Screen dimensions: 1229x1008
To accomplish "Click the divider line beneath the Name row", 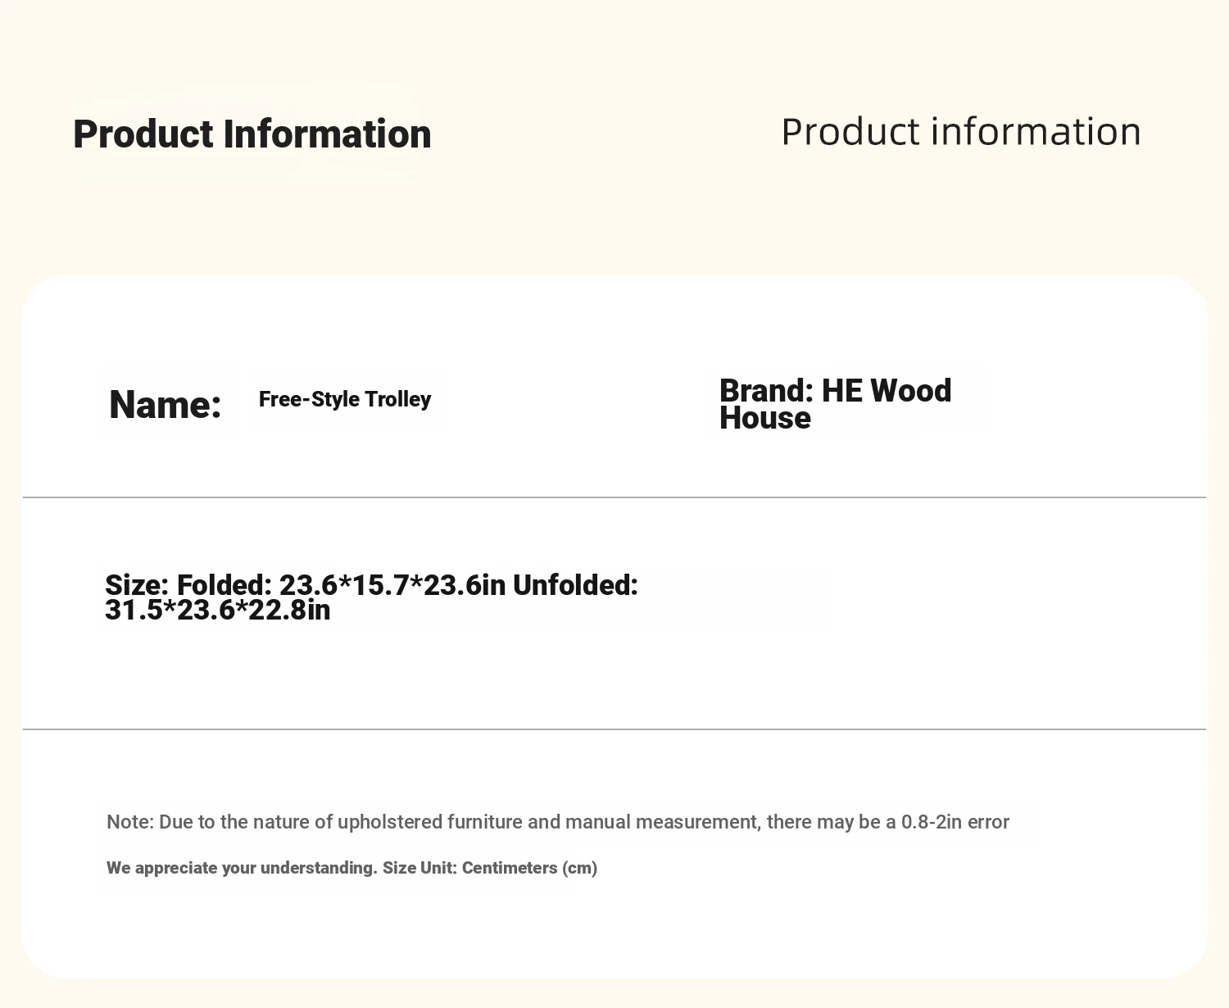I will point(614,497).
